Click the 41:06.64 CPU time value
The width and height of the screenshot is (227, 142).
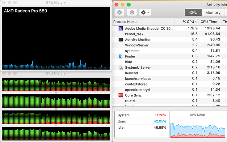(212, 34)
